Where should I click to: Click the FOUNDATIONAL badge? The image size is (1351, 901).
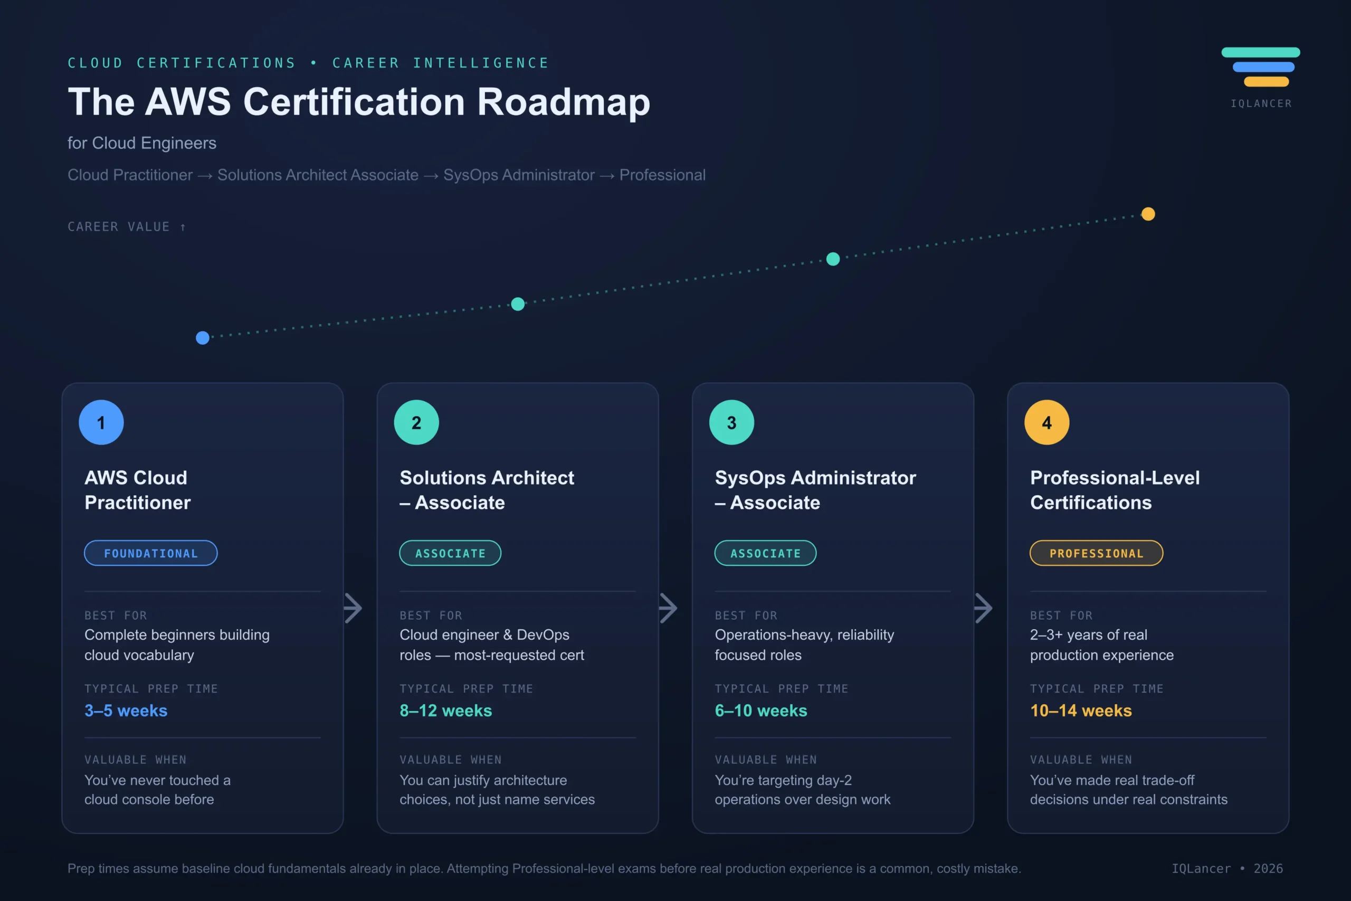point(151,553)
